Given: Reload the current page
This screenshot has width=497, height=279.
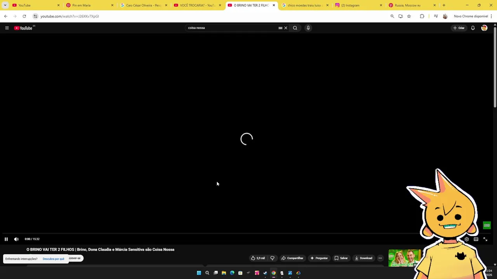Looking at the screenshot, I should click(24, 16).
